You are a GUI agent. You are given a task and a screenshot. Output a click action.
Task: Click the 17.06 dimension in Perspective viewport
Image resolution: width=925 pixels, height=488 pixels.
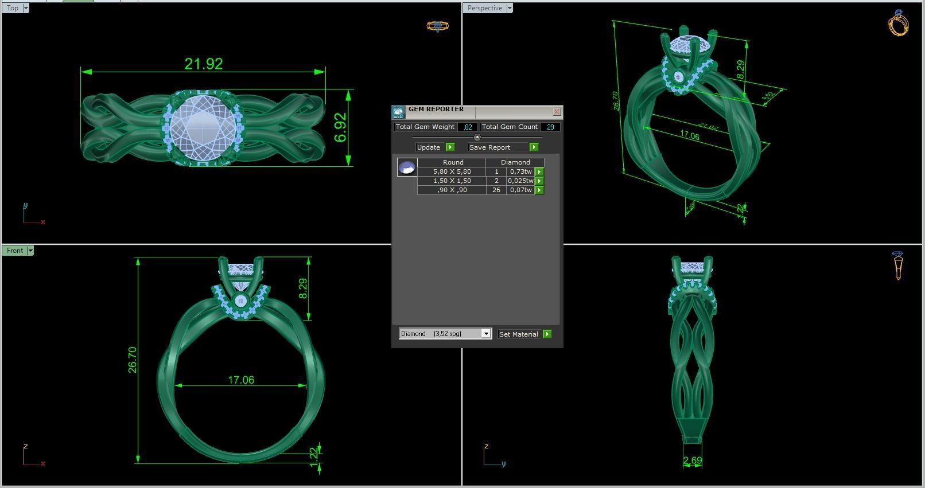pyautogui.click(x=690, y=135)
